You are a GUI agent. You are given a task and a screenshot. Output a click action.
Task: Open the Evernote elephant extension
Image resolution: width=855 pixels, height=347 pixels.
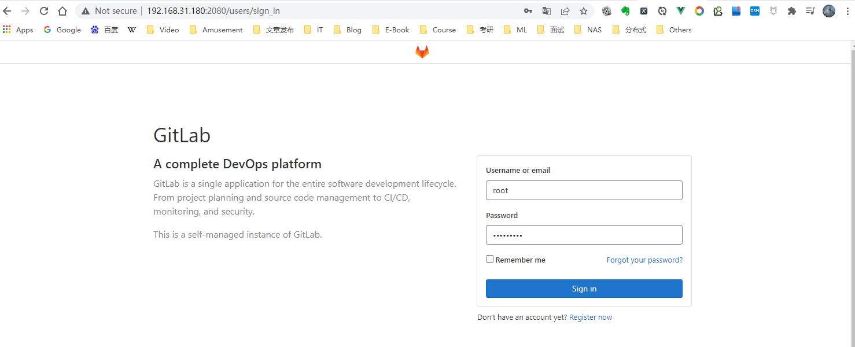point(625,11)
